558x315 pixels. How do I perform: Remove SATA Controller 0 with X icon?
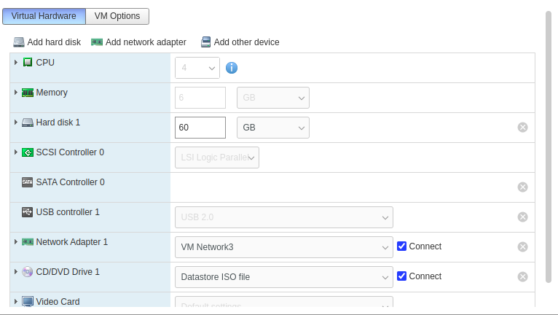coord(522,187)
